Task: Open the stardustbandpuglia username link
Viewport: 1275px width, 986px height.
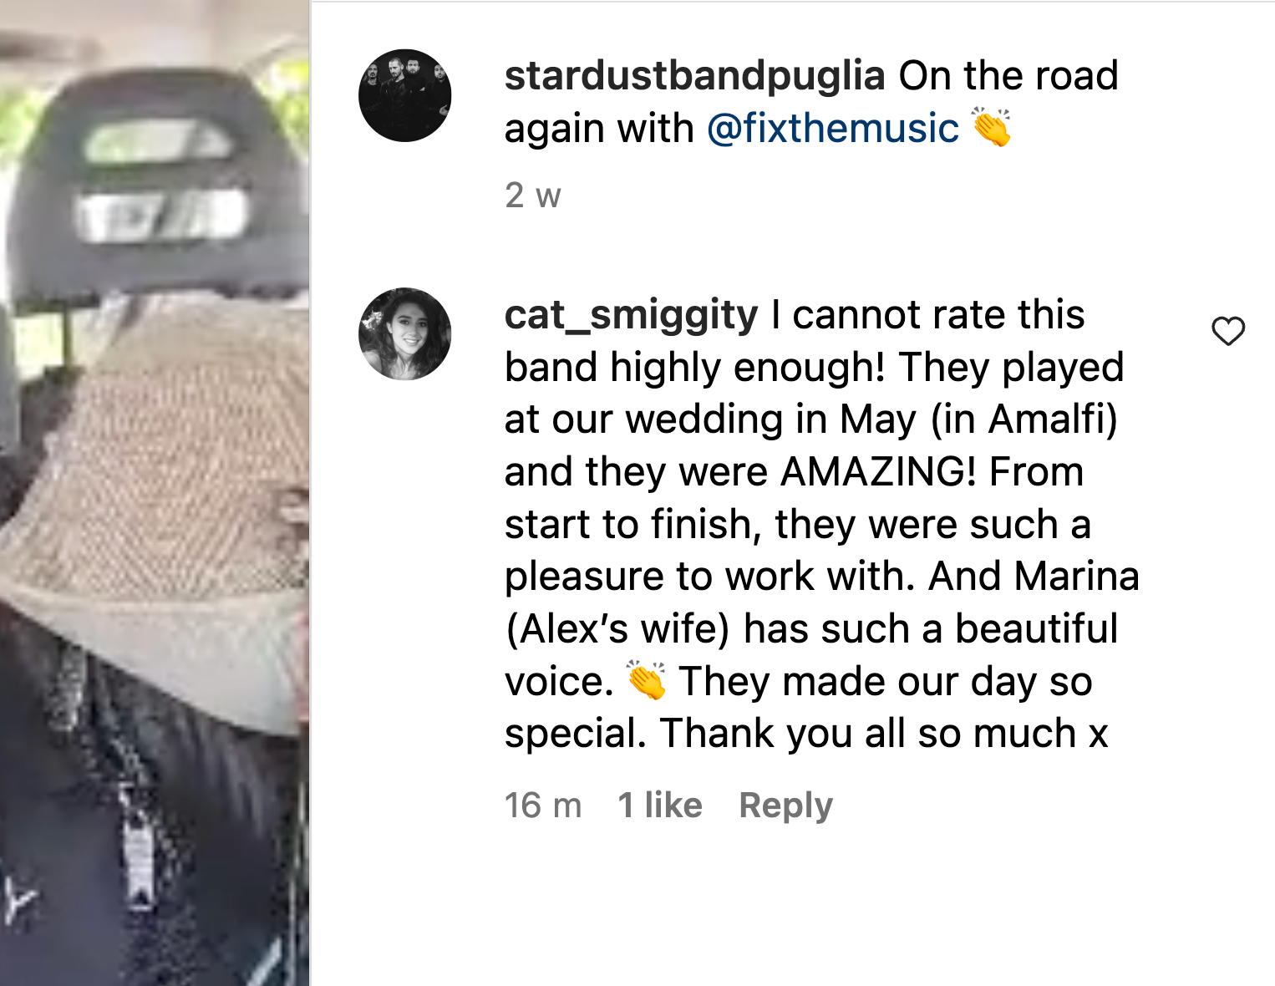Action: click(694, 76)
